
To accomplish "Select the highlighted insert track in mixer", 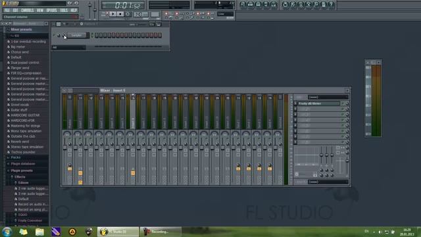I will click(x=133, y=111).
